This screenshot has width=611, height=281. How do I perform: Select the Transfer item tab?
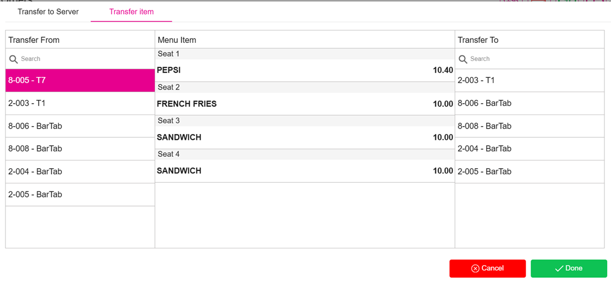(131, 11)
